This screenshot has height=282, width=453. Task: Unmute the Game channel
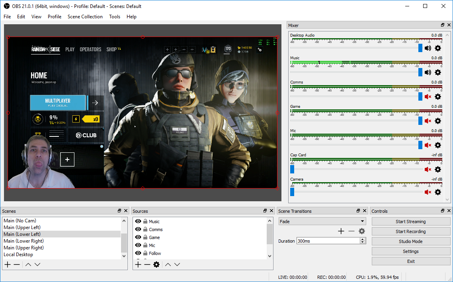pos(428,121)
